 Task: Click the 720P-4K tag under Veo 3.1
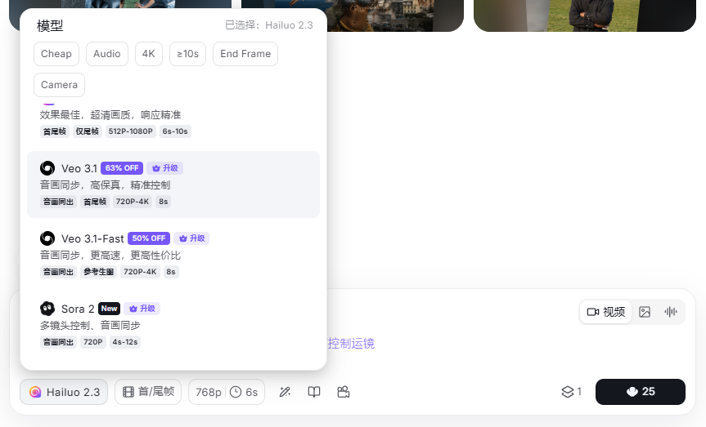(x=133, y=202)
